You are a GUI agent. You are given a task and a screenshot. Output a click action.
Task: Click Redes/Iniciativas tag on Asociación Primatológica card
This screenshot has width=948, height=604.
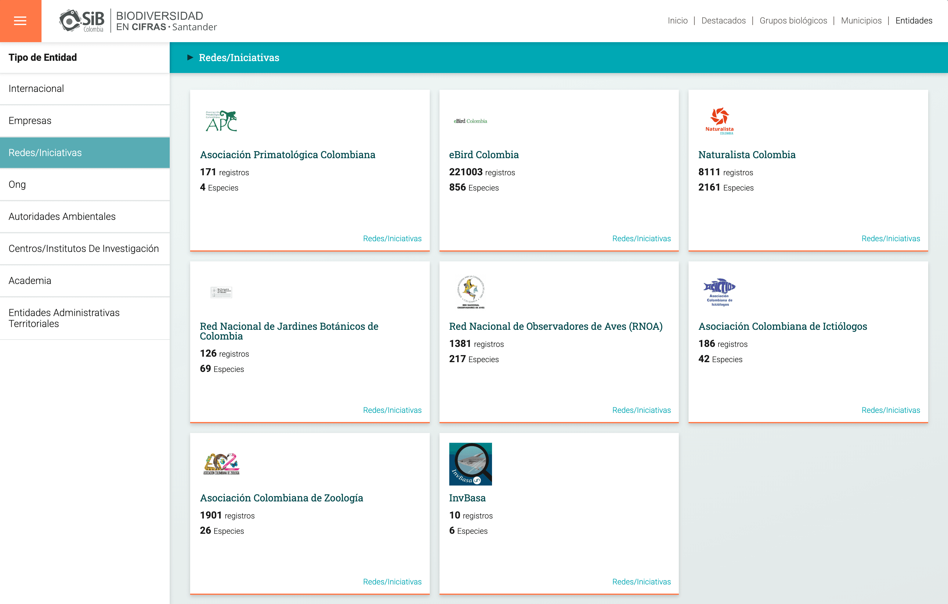(x=392, y=238)
